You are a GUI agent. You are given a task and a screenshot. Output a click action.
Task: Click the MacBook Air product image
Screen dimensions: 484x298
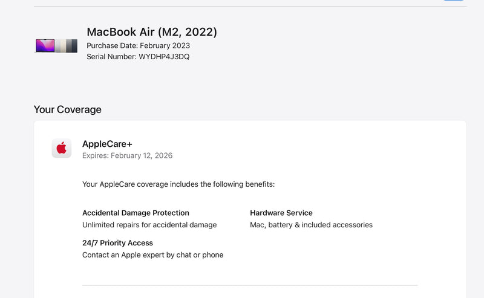[56, 46]
